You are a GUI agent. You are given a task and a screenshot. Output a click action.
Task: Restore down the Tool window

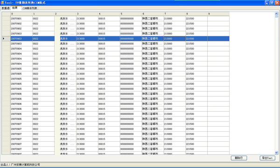pos(272,3)
